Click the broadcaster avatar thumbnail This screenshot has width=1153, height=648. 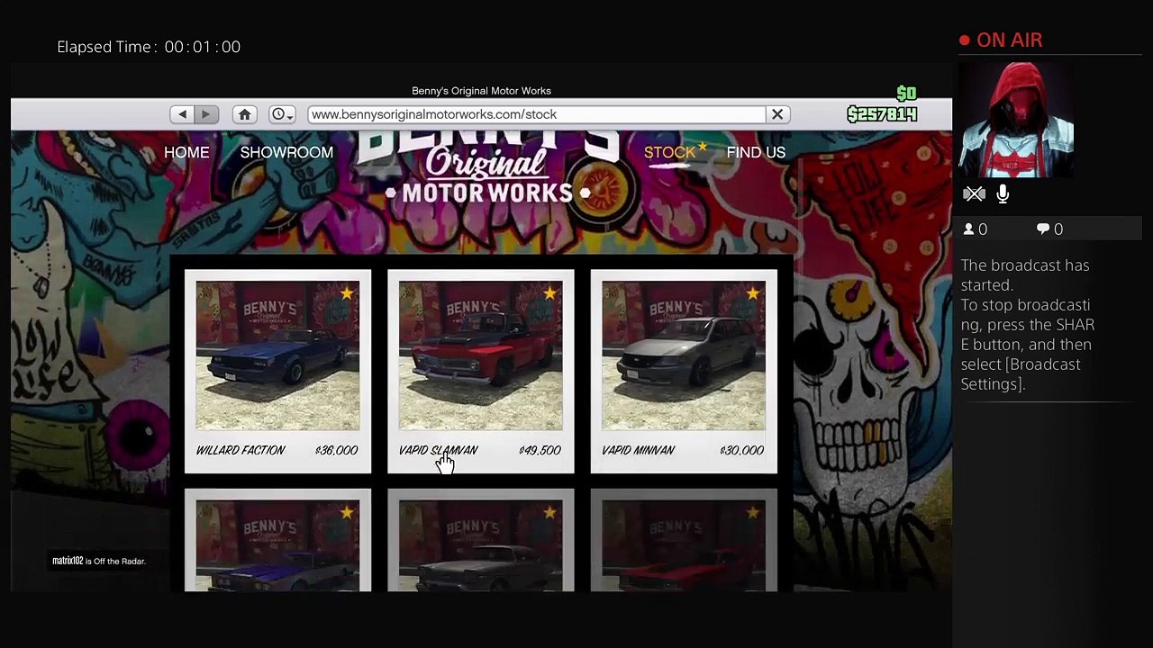tap(1017, 120)
